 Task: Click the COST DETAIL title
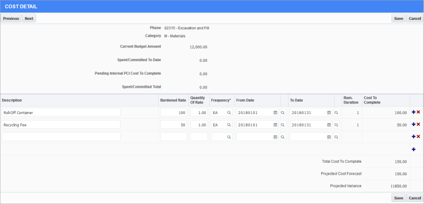coord(21,6)
